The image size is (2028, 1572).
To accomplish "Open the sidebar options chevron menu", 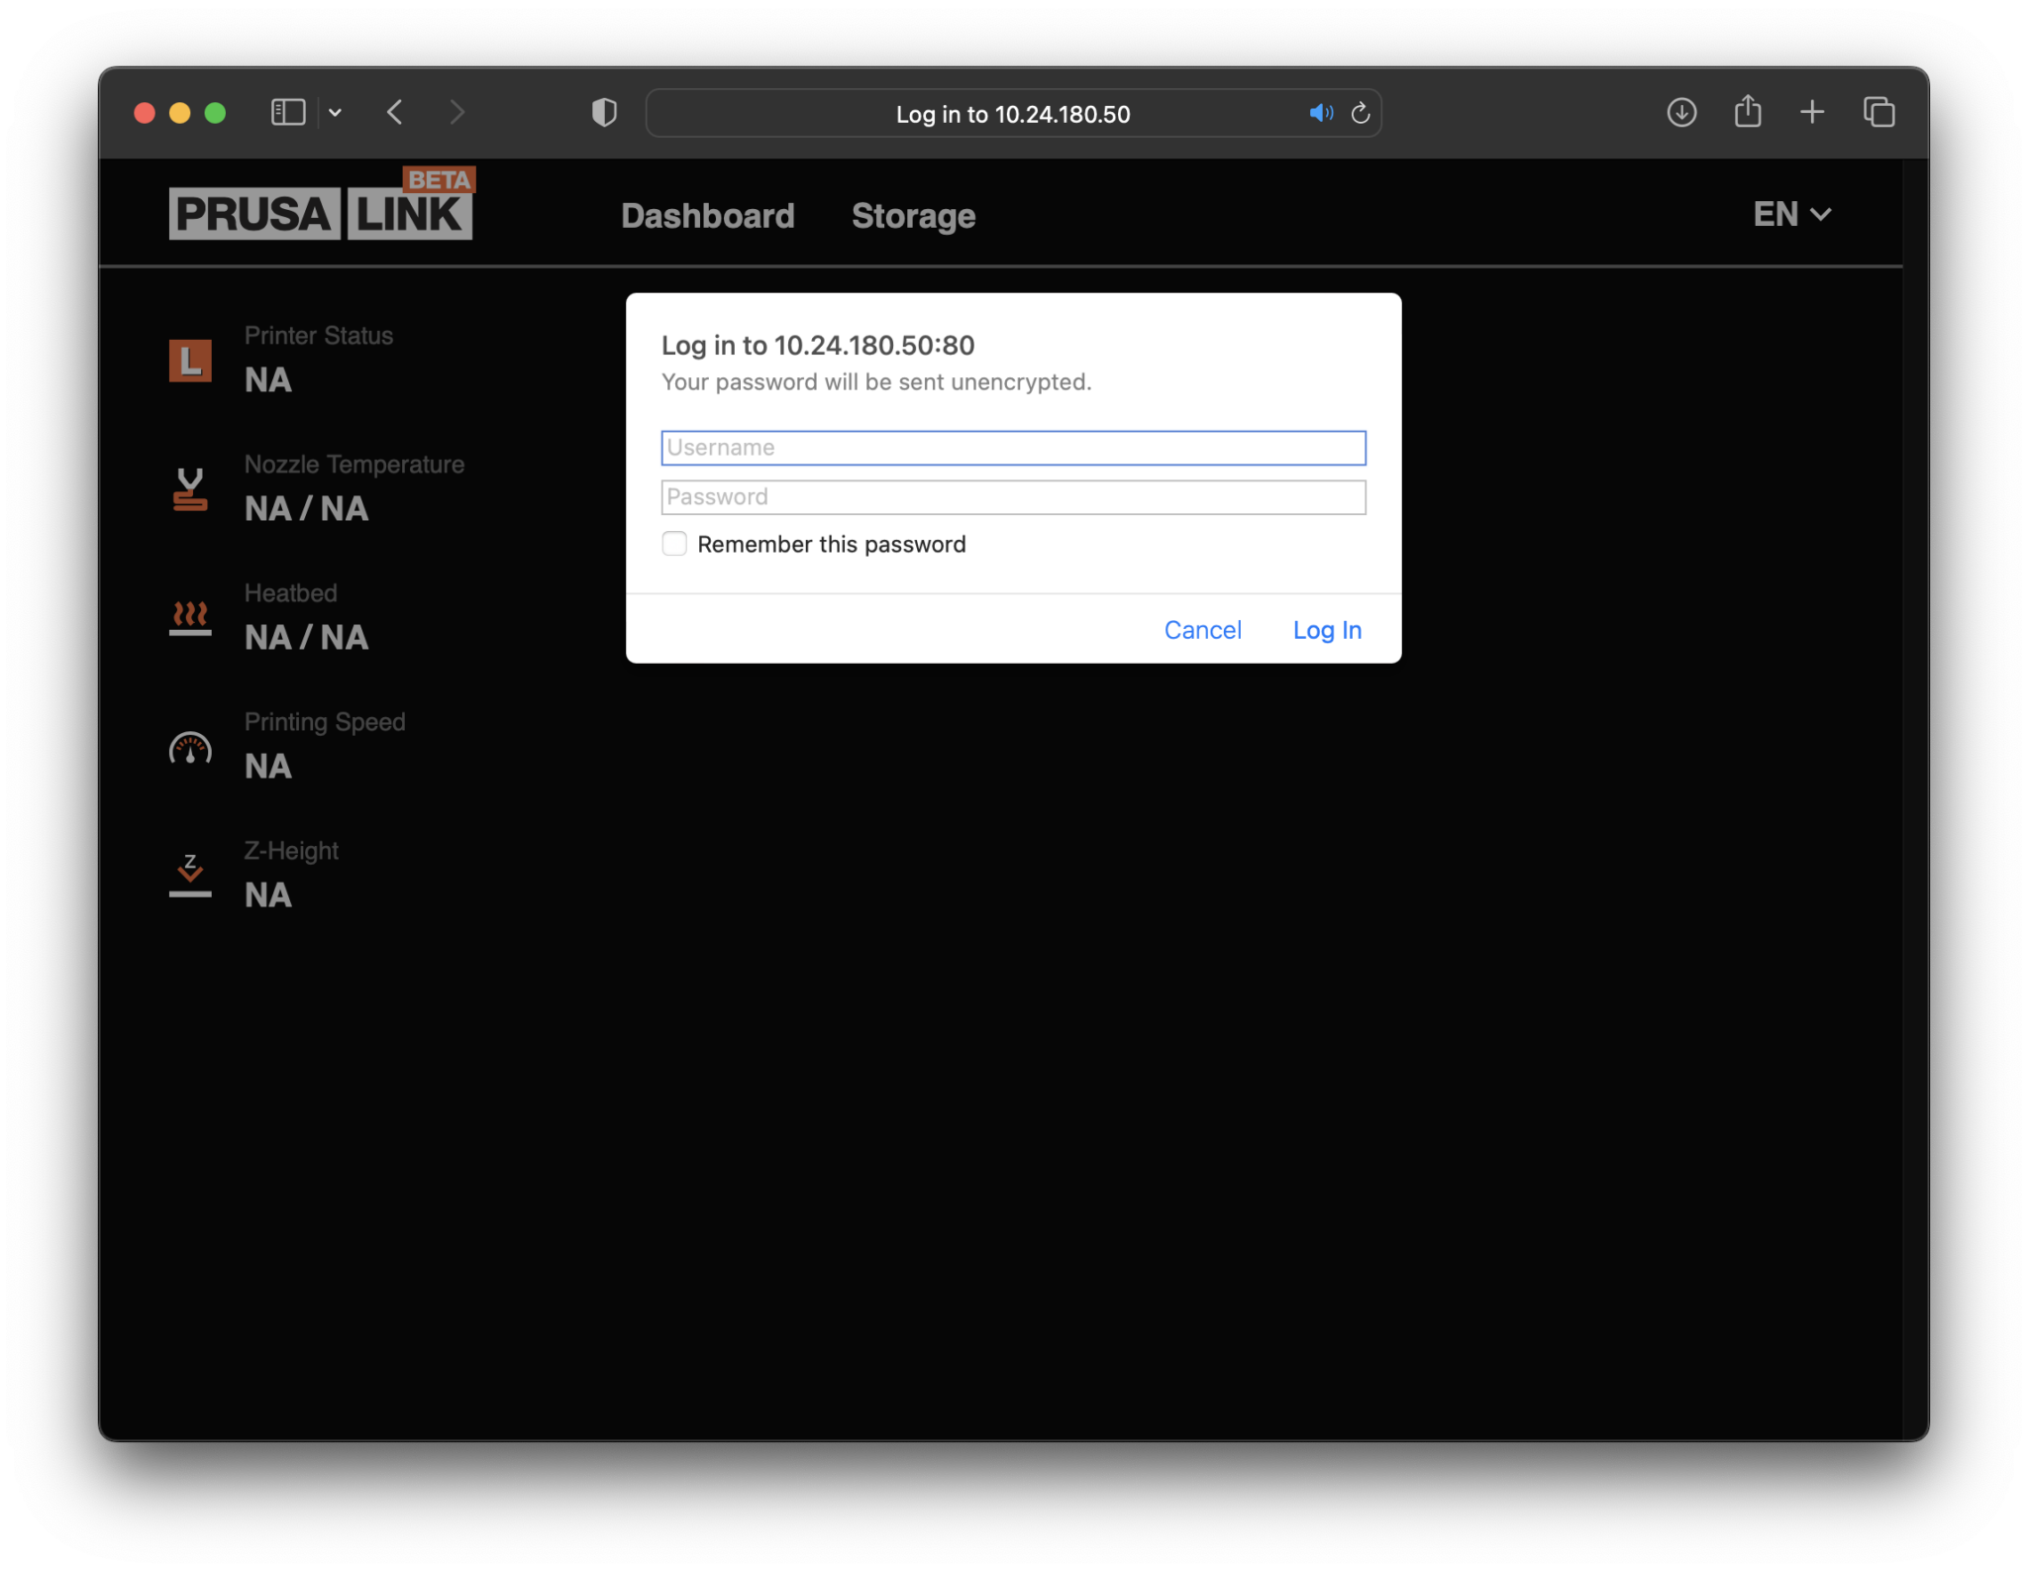I will pyautogui.click(x=336, y=113).
